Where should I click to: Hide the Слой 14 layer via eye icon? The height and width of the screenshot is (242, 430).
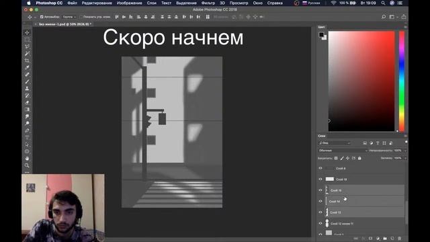320,201
